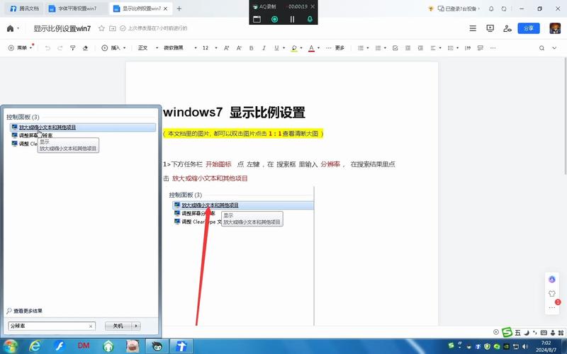
Task: Switch to 字体平滑设置win7 tab
Action: pyautogui.click(x=75, y=8)
